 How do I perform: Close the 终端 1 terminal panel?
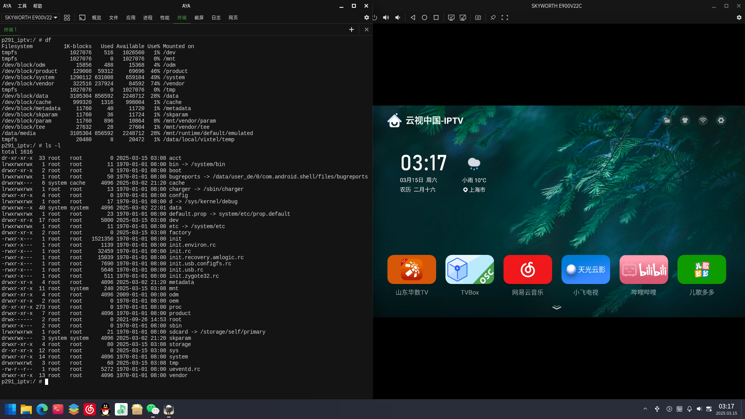tap(367, 29)
